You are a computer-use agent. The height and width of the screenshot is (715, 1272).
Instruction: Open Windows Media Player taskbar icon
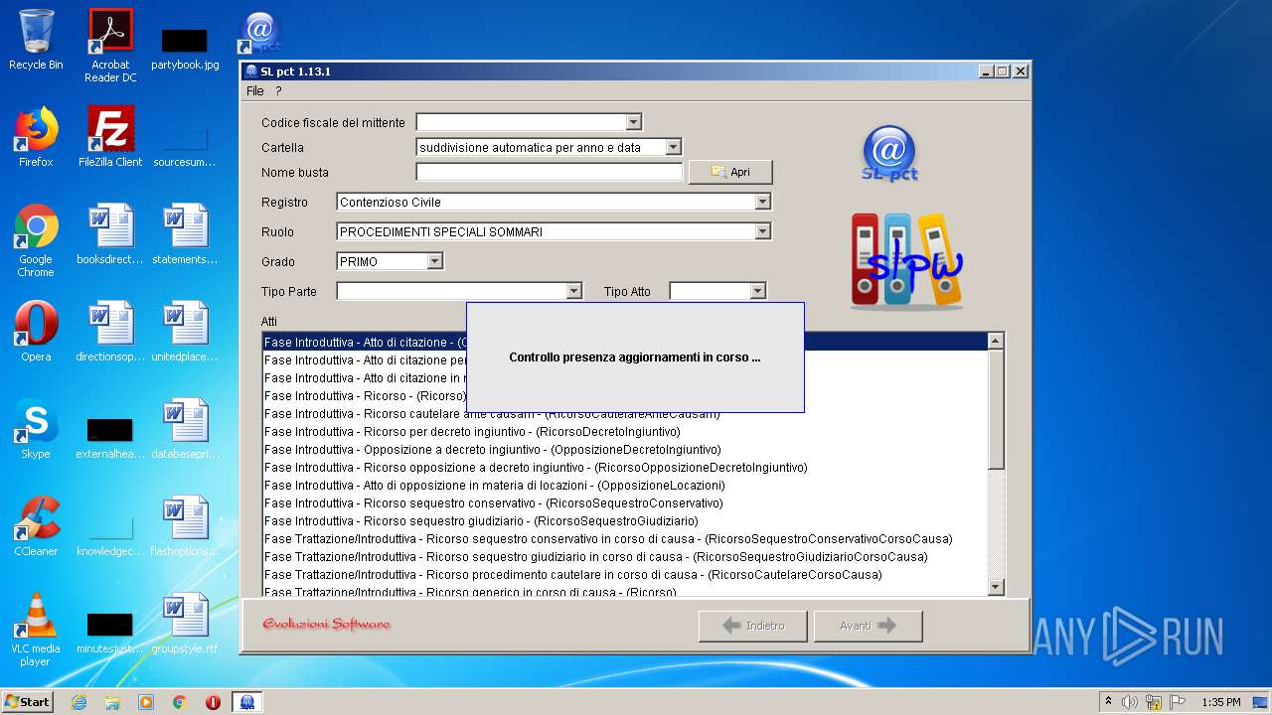pos(146,702)
